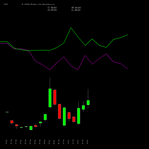The height and width of the screenshot is (149, 149).
Task: Click the 15 Oct date axis label
Action: pyautogui.click(x=78, y=142)
